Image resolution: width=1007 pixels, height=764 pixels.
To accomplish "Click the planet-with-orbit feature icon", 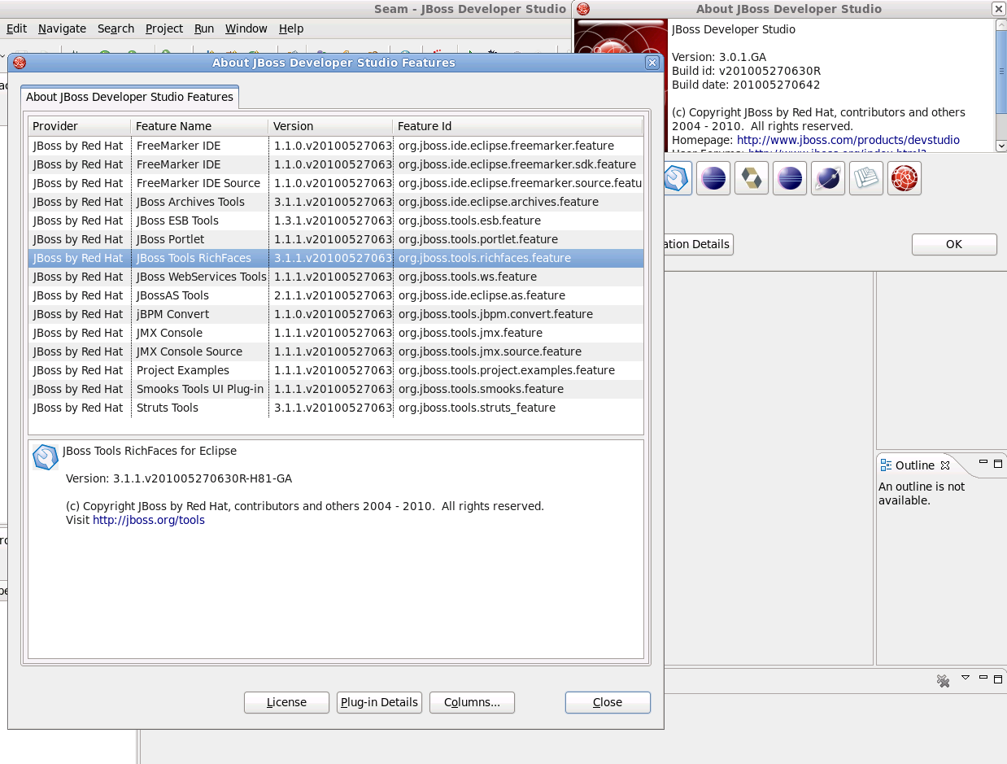I will point(828,178).
